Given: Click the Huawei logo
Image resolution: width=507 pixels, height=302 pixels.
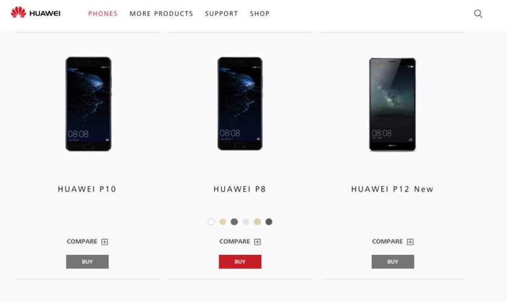Looking at the screenshot, I should 36,13.
